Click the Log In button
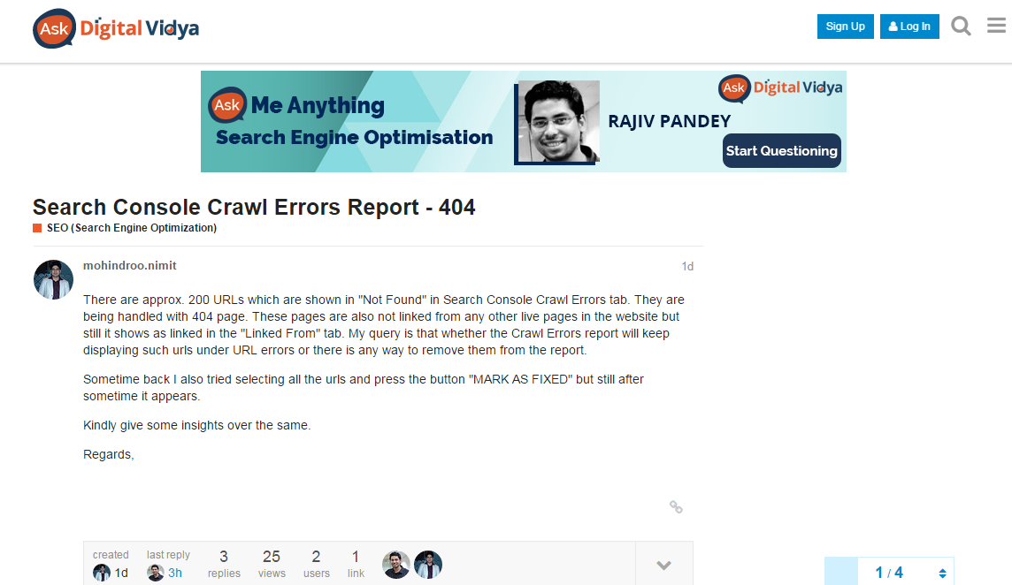Screen dimensions: 1012x585 [909, 27]
